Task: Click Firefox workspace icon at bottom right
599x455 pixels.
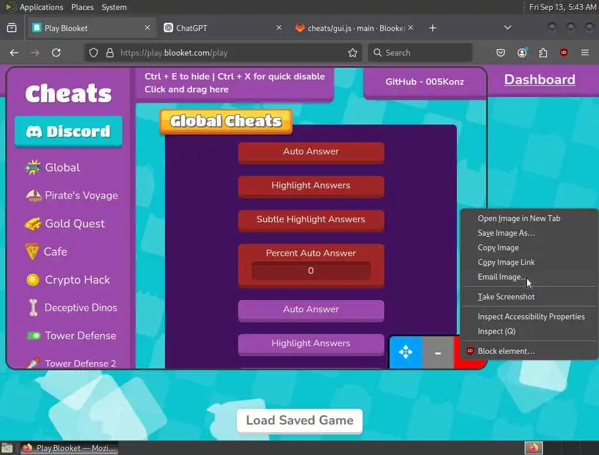Action: (x=533, y=448)
